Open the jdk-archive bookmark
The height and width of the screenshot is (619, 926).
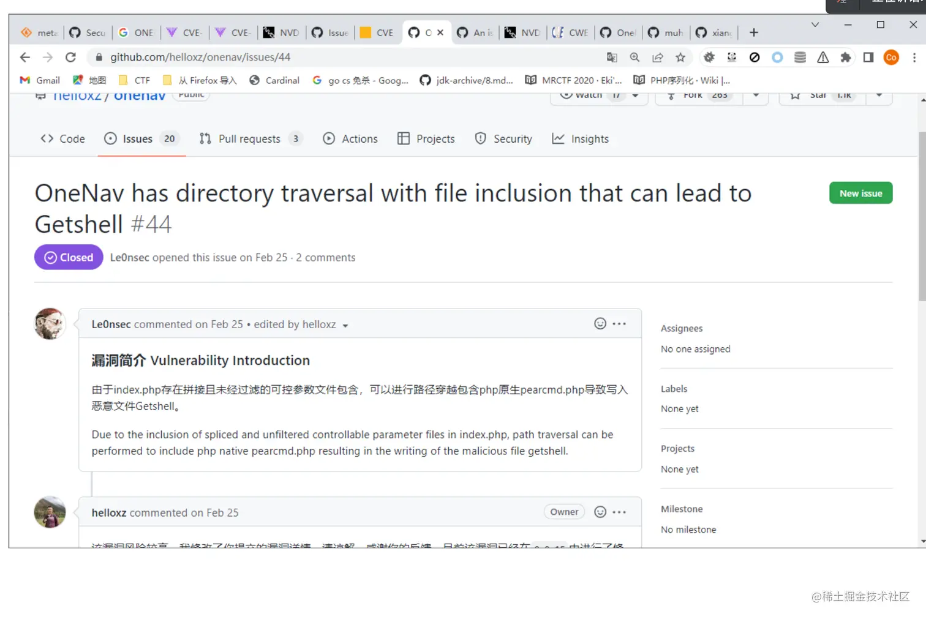(467, 80)
